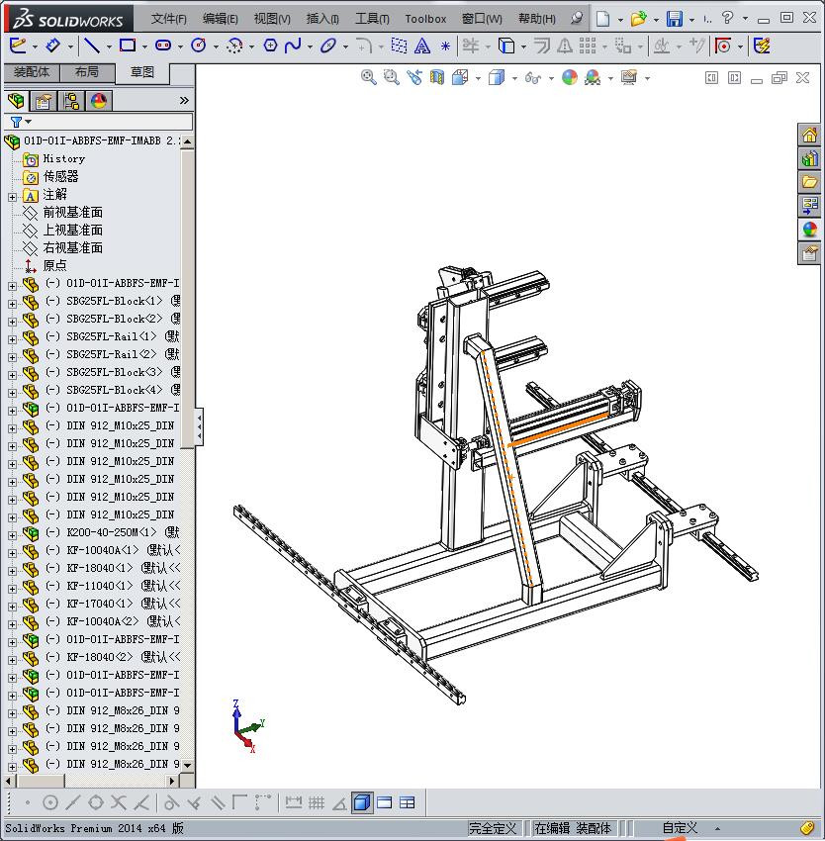Select the Spline sketch tool
The height and width of the screenshot is (841, 825).
pos(293,46)
